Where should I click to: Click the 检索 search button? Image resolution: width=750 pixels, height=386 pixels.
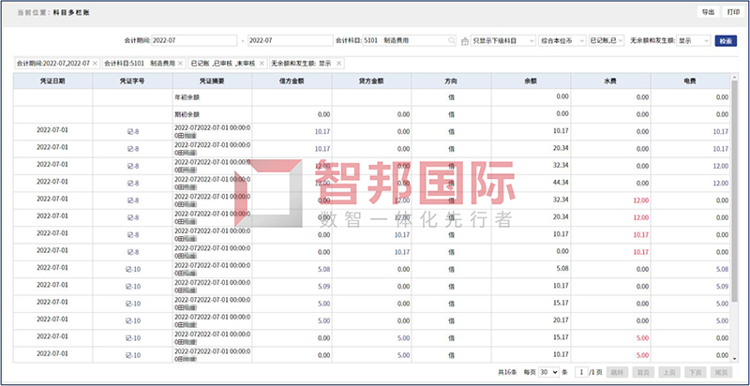click(x=725, y=42)
